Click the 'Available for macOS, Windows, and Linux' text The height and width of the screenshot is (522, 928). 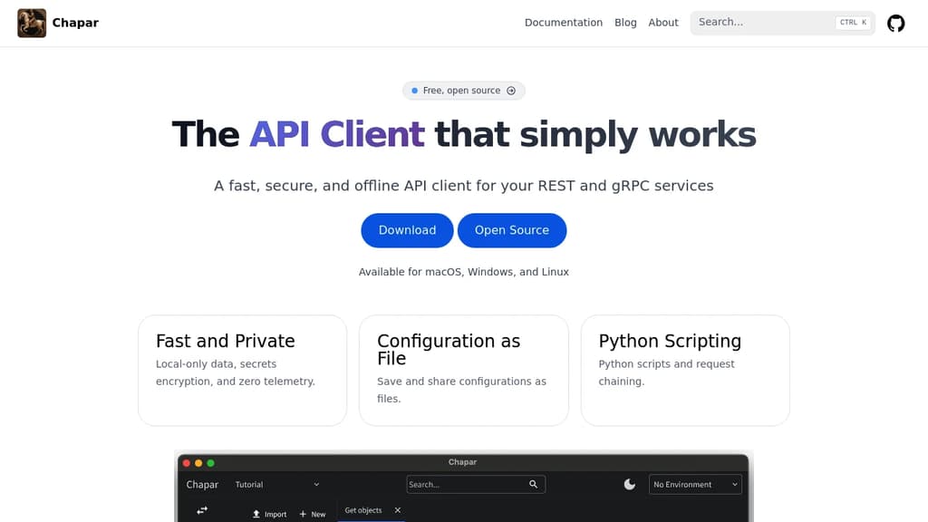click(x=463, y=272)
